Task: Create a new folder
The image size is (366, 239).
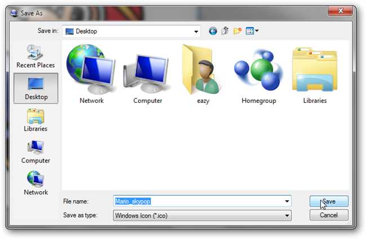Action: [238, 31]
